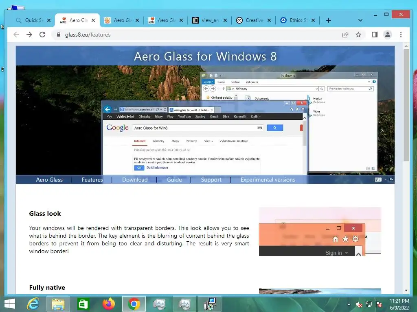This screenshot has height=312, width=417.
Task: Open Chrome's three-dot menu
Action: (x=401, y=35)
